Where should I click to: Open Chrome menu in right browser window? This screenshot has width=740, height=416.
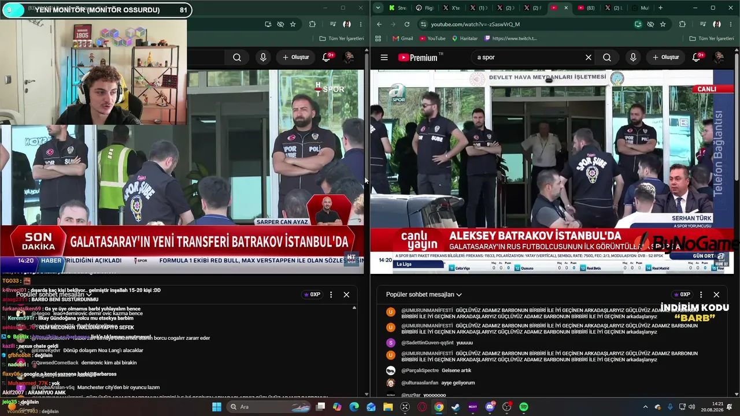(x=731, y=24)
